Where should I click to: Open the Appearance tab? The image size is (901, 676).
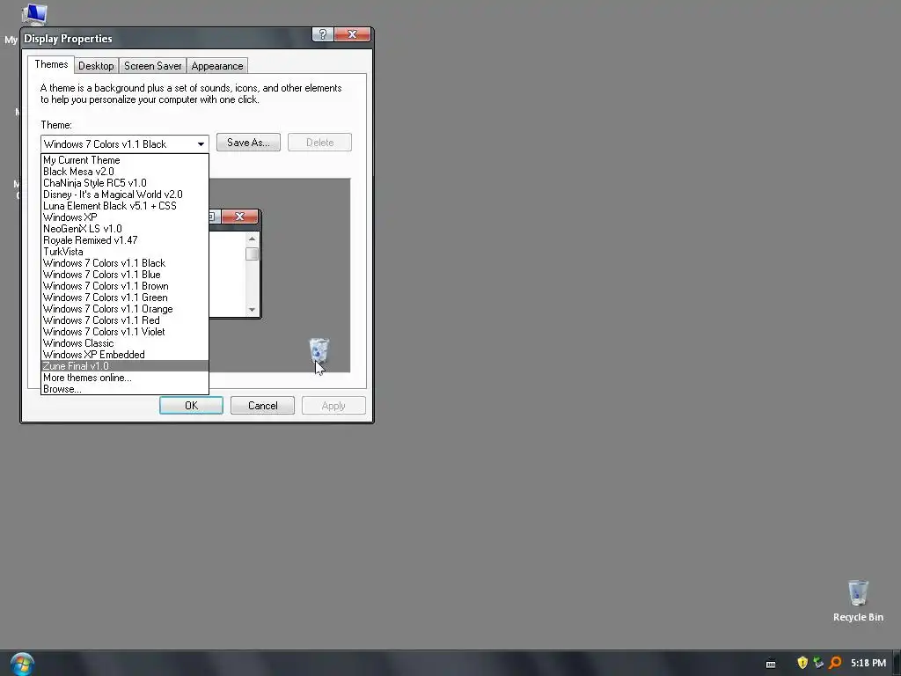click(x=217, y=66)
